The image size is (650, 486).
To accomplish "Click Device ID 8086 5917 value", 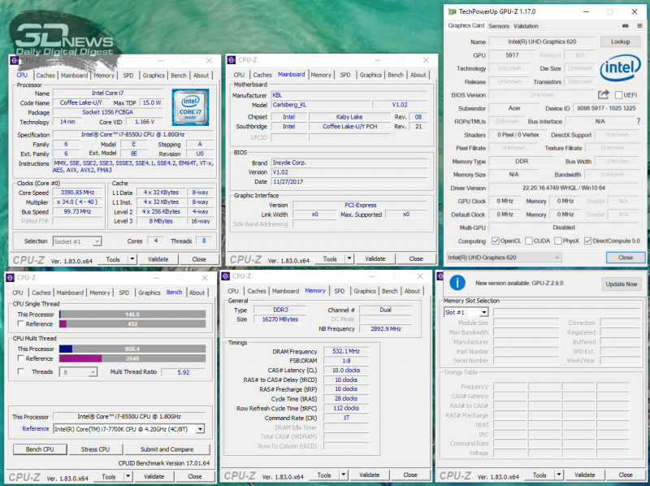I will click(606, 108).
